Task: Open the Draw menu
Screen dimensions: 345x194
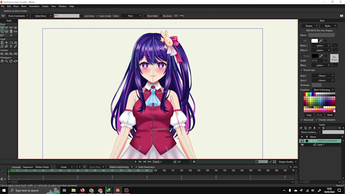Action: [x=16, y=7]
